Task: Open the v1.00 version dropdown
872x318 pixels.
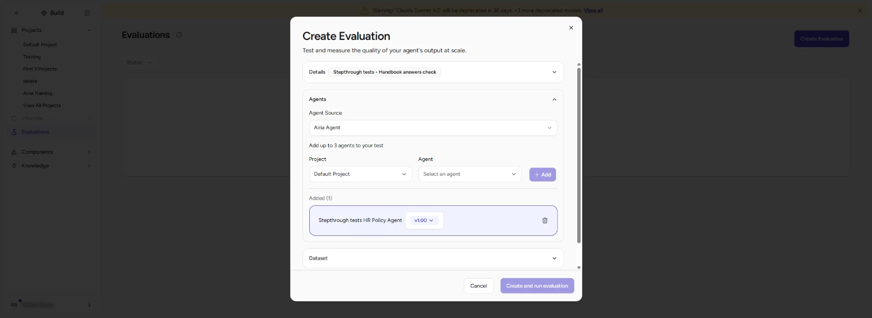Action: (424, 220)
